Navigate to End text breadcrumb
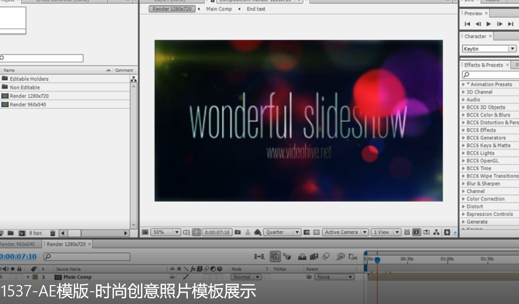 pos(256,9)
